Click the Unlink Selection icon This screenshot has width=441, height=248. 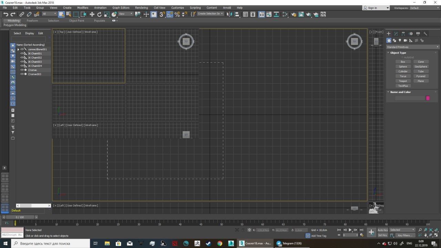pos(29,14)
